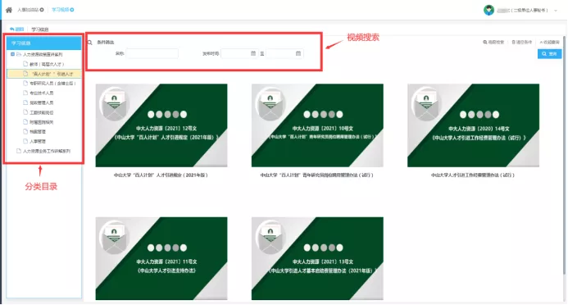Close the 学习视频 tab
Screen dimensions: 568x305
(x=72, y=10)
